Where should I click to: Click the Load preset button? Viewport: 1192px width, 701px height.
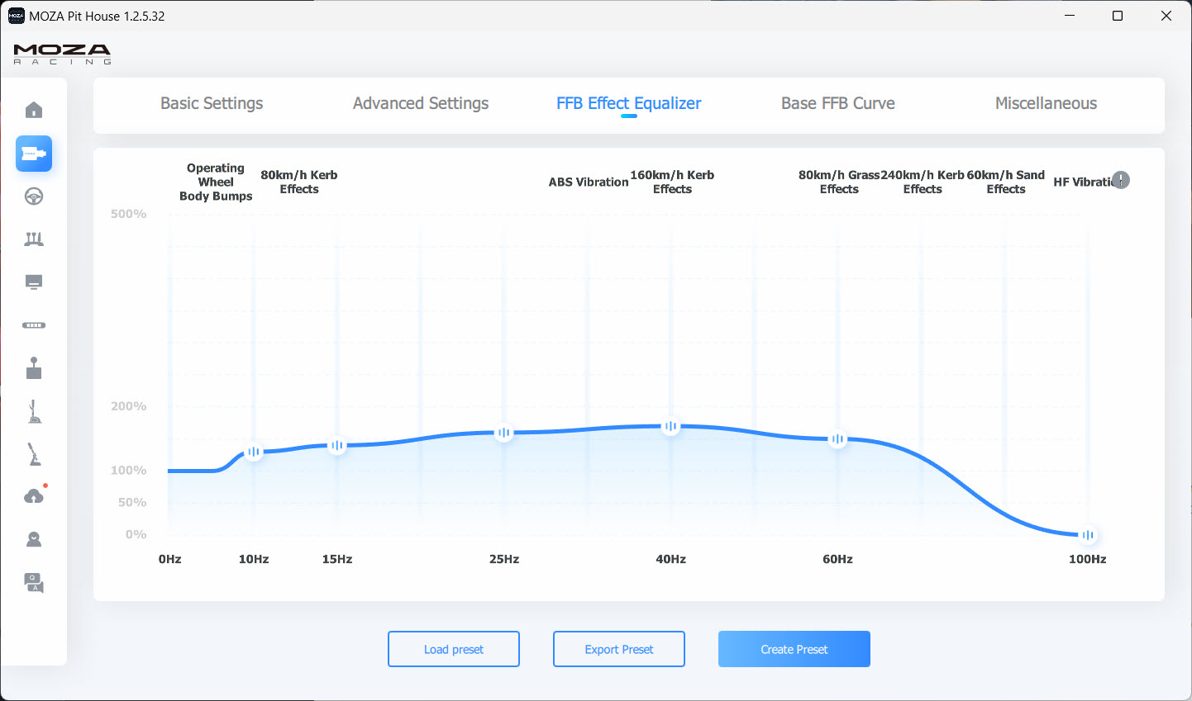tap(454, 649)
